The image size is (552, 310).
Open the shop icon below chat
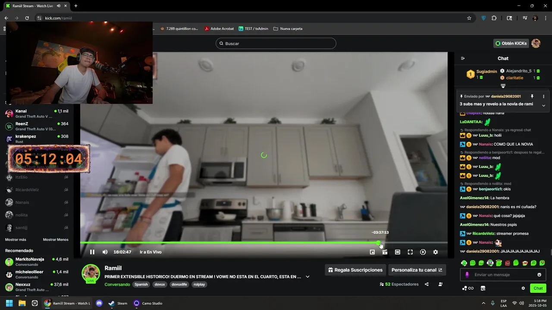(483, 288)
